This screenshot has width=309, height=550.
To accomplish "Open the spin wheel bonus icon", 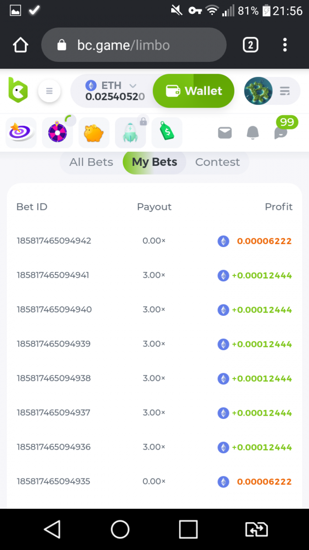I will (x=58, y=133).
